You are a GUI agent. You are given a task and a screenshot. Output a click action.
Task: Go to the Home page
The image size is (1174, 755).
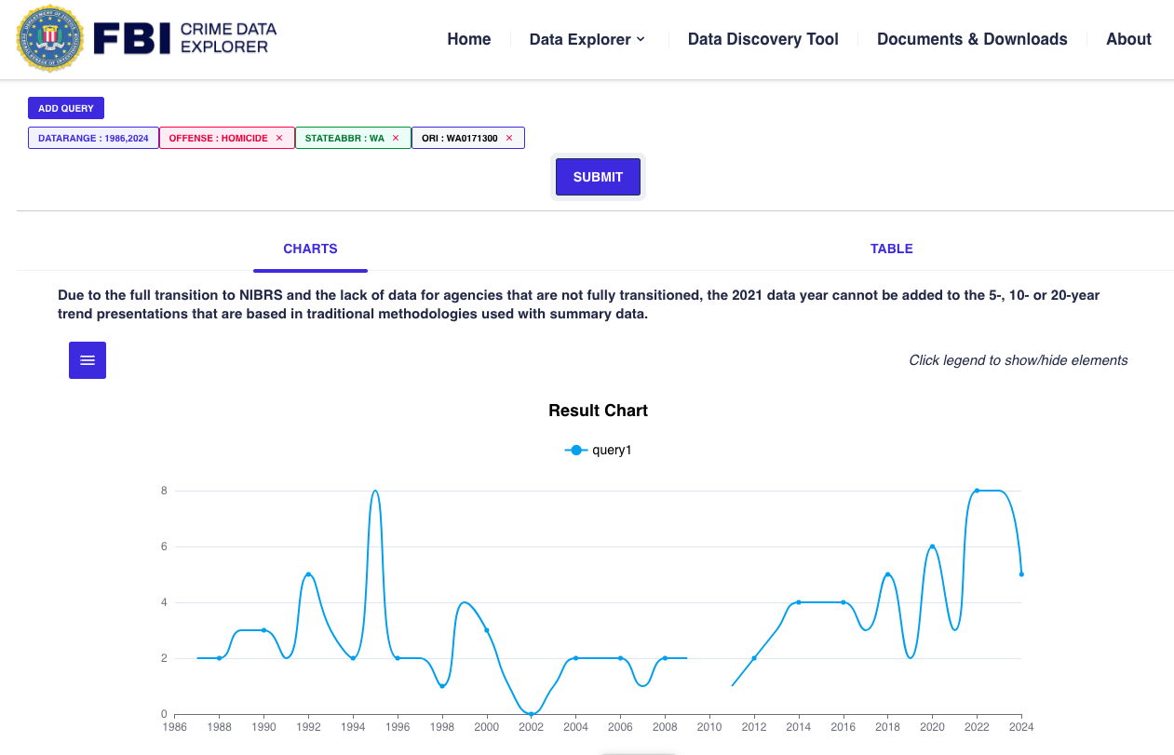tap(468, 39)
